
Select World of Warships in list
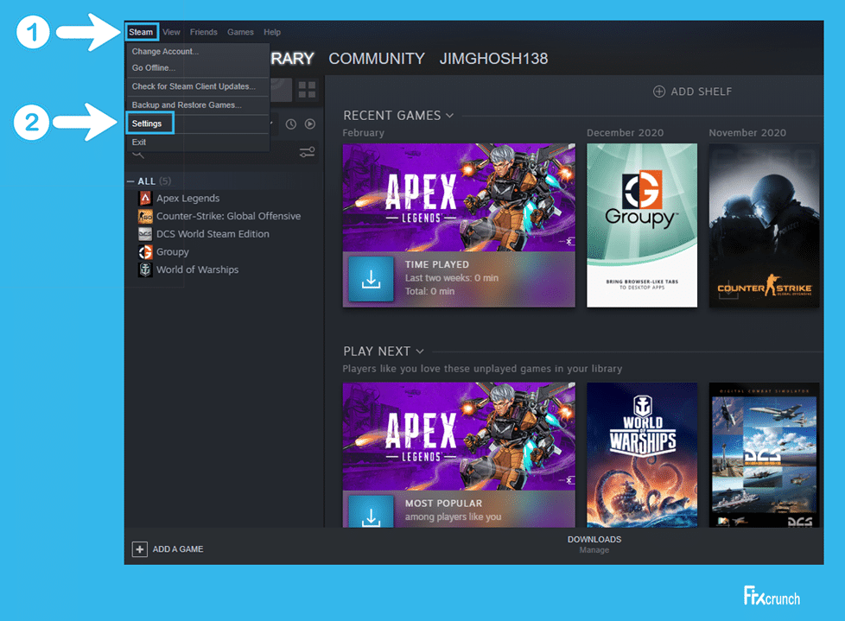coord(197,269)
